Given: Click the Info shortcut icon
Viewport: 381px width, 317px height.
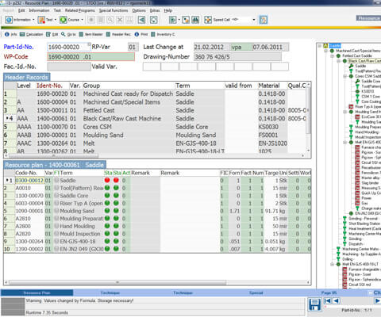Looking at the screenshot, I should click(7, 34).
